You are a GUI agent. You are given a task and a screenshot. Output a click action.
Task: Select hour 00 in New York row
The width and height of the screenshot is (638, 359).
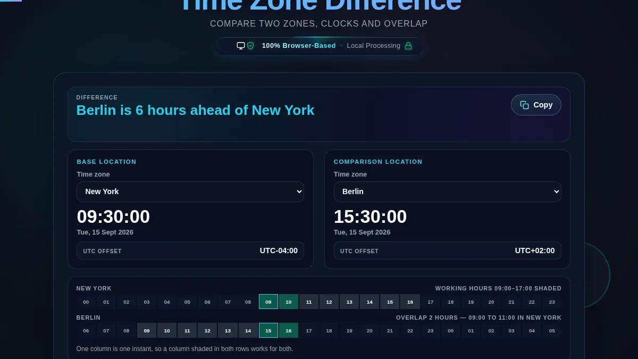coord(86,302)
